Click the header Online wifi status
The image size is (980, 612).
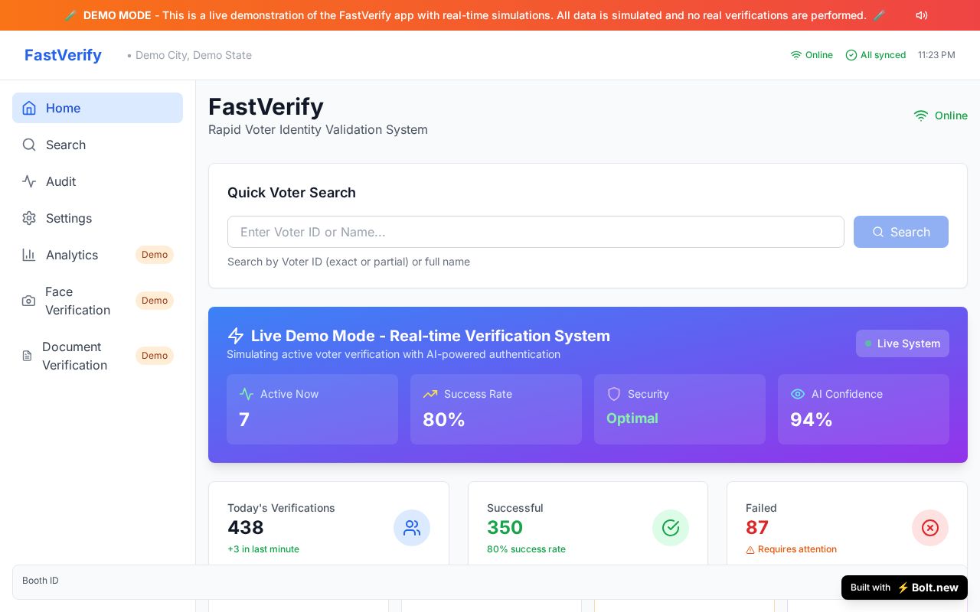[x=812, y=55]
